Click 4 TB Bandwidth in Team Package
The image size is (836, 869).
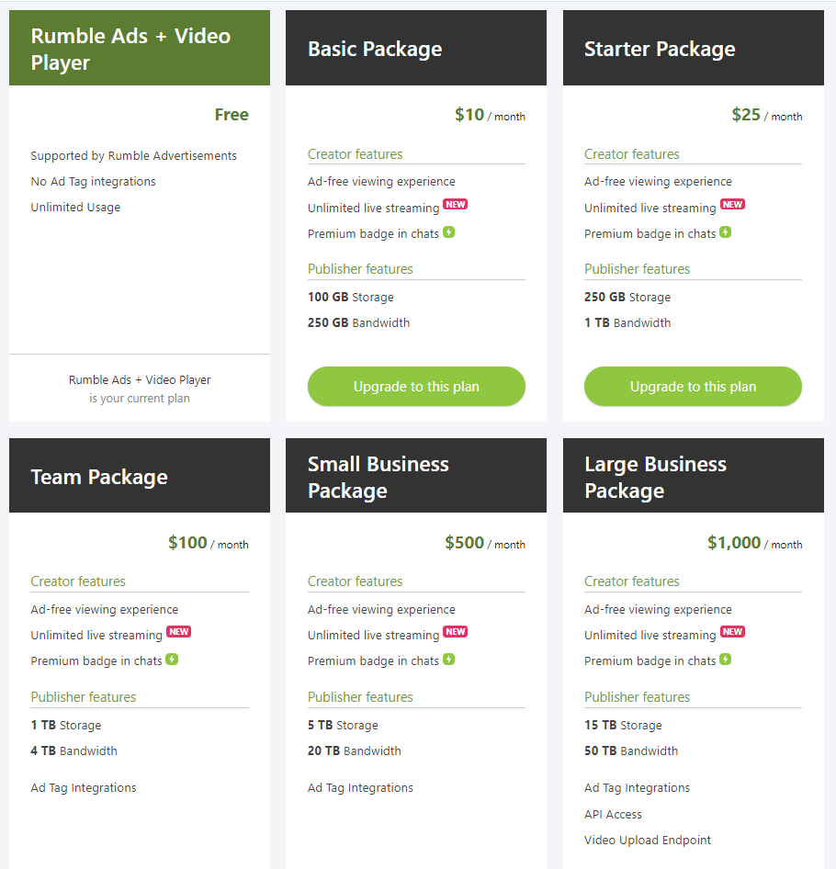point(73,750)
